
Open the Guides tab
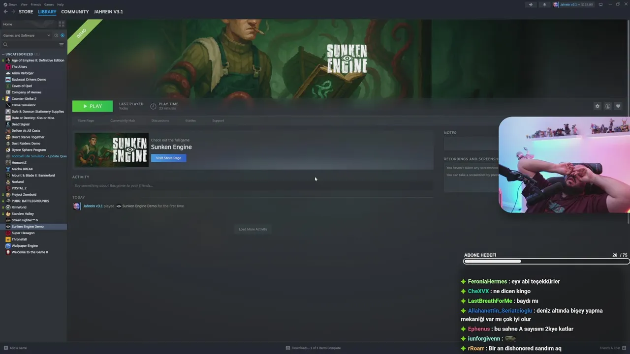click(x=190, y=120)
